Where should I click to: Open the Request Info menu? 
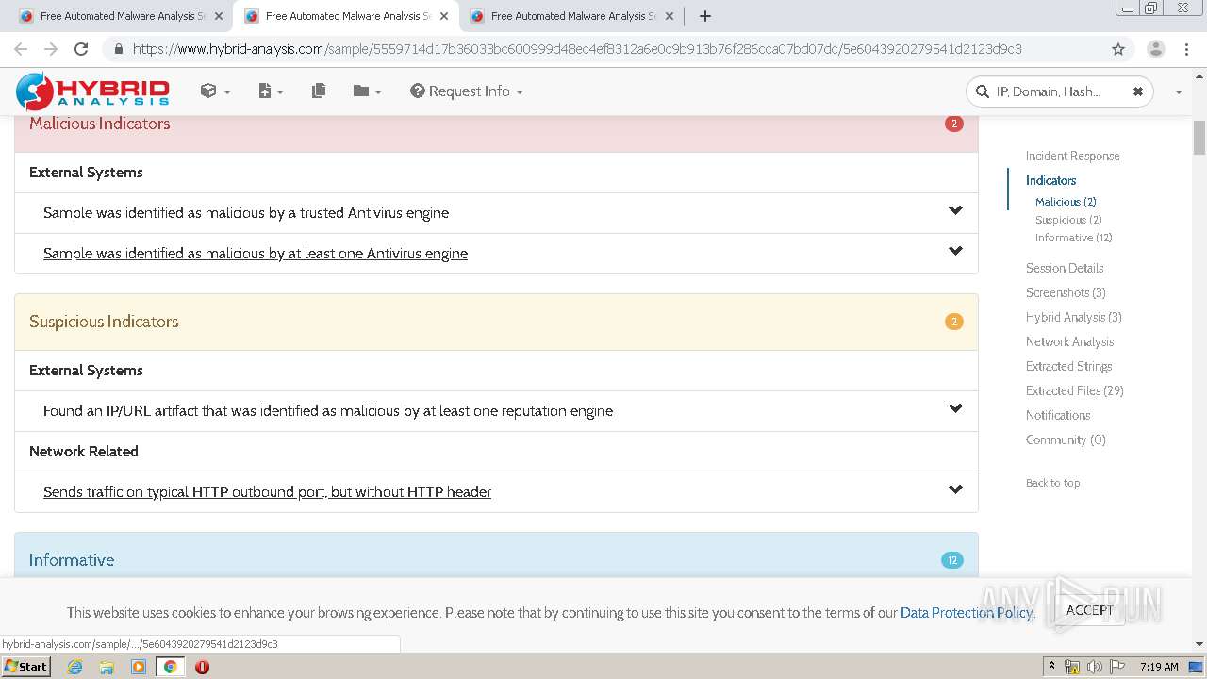pos(467,91)
